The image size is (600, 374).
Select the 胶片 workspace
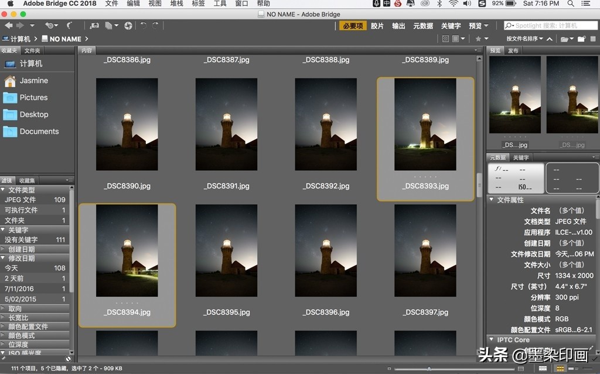[x=377, y=26]
